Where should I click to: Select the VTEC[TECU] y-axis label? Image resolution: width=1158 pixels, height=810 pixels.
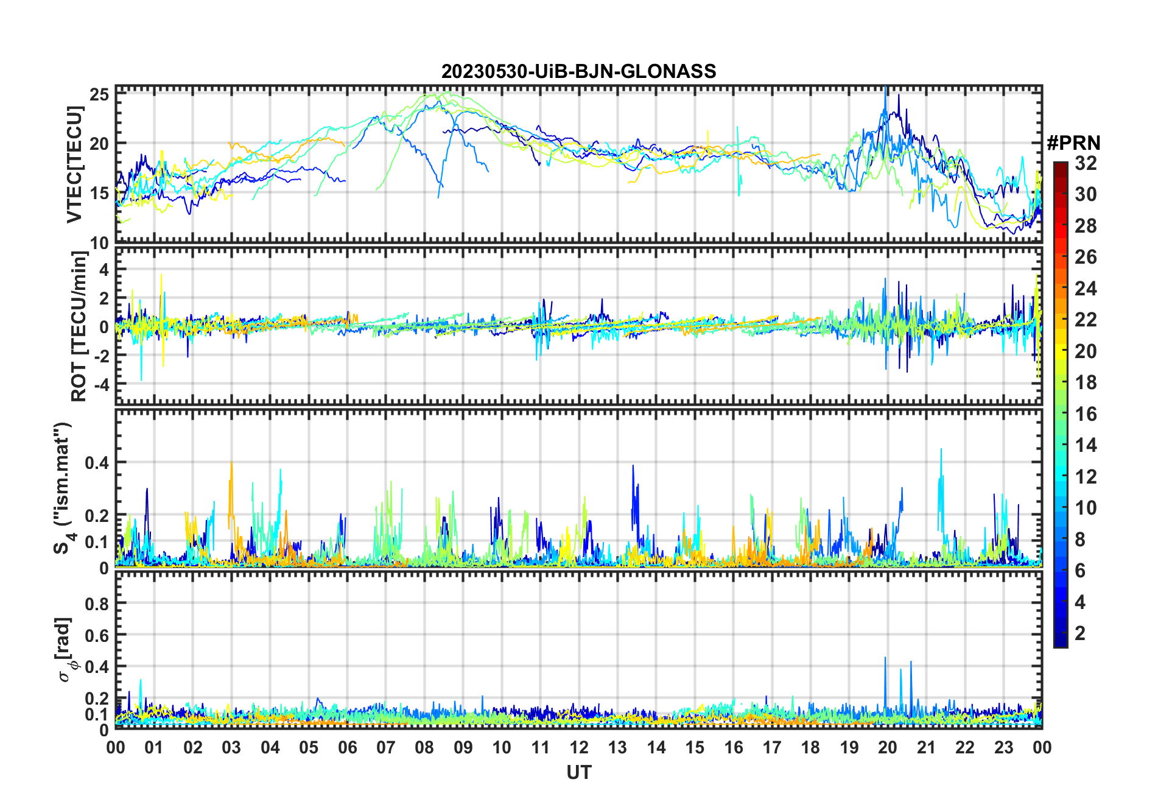point(74,164)
